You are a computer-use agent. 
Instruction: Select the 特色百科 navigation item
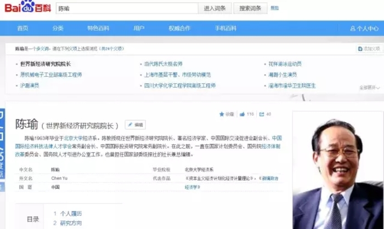tap(98, 28)
